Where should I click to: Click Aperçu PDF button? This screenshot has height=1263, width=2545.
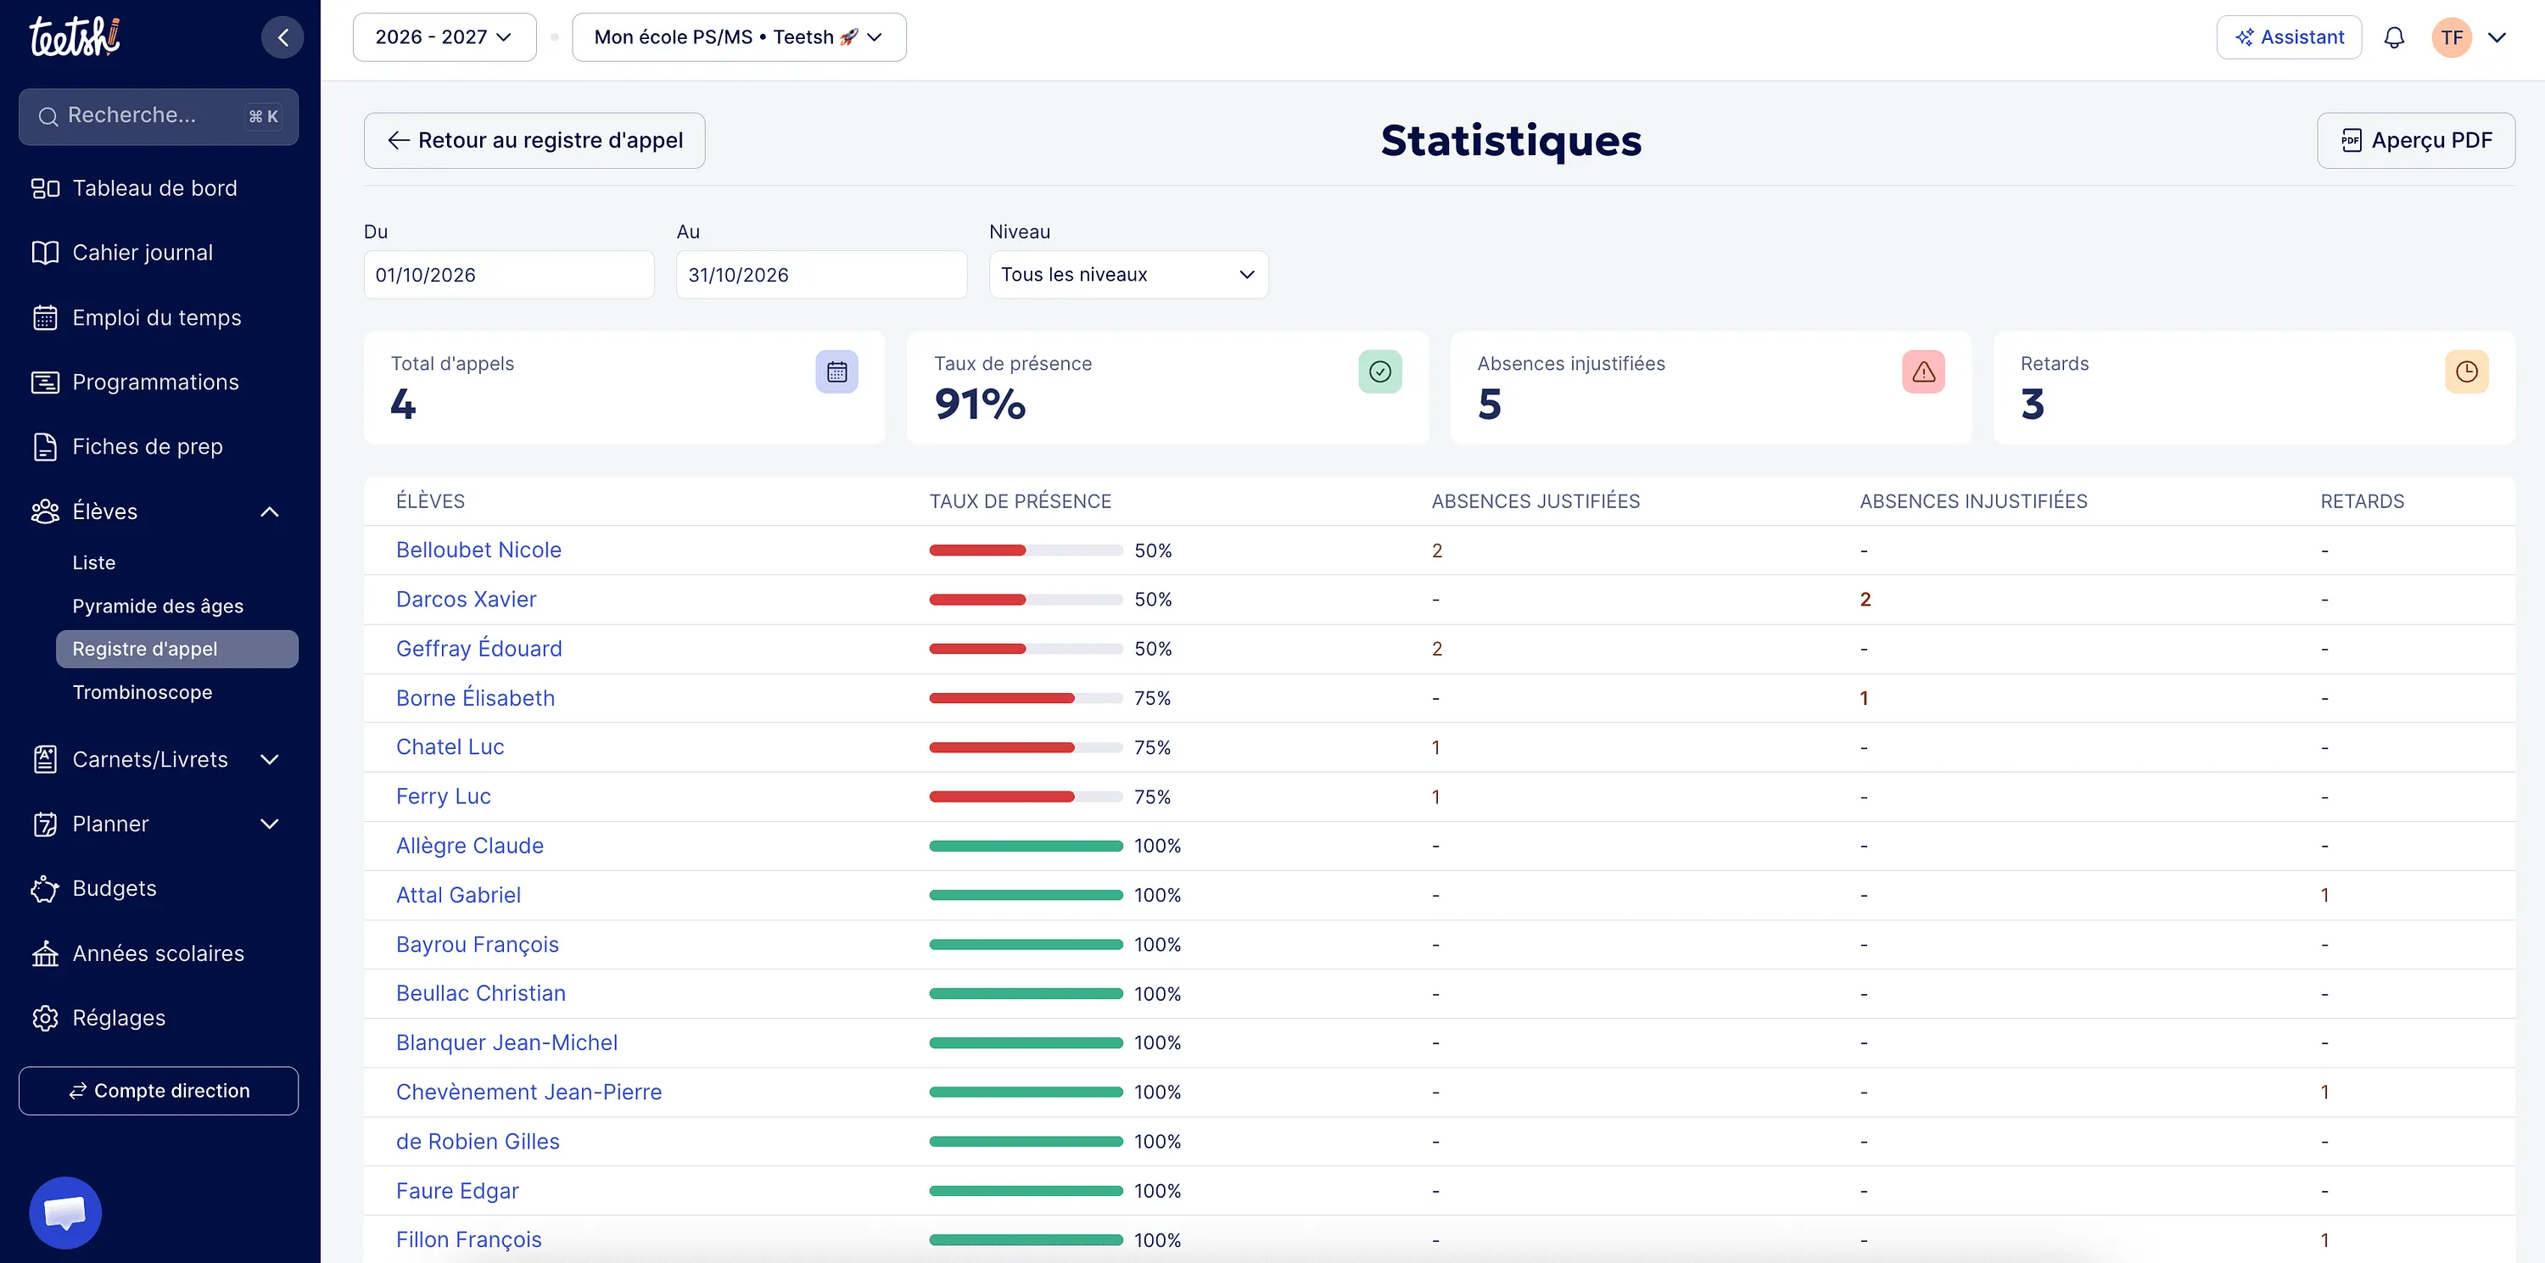coord(2415,140)
